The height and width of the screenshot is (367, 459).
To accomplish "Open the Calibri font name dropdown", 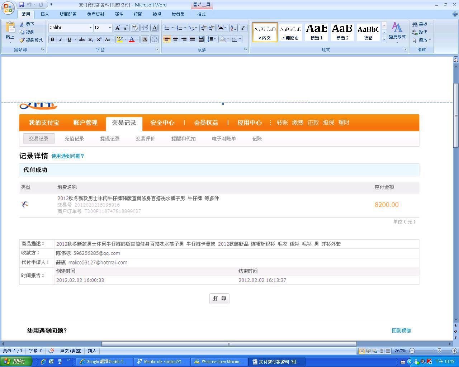I will [90, 28].
